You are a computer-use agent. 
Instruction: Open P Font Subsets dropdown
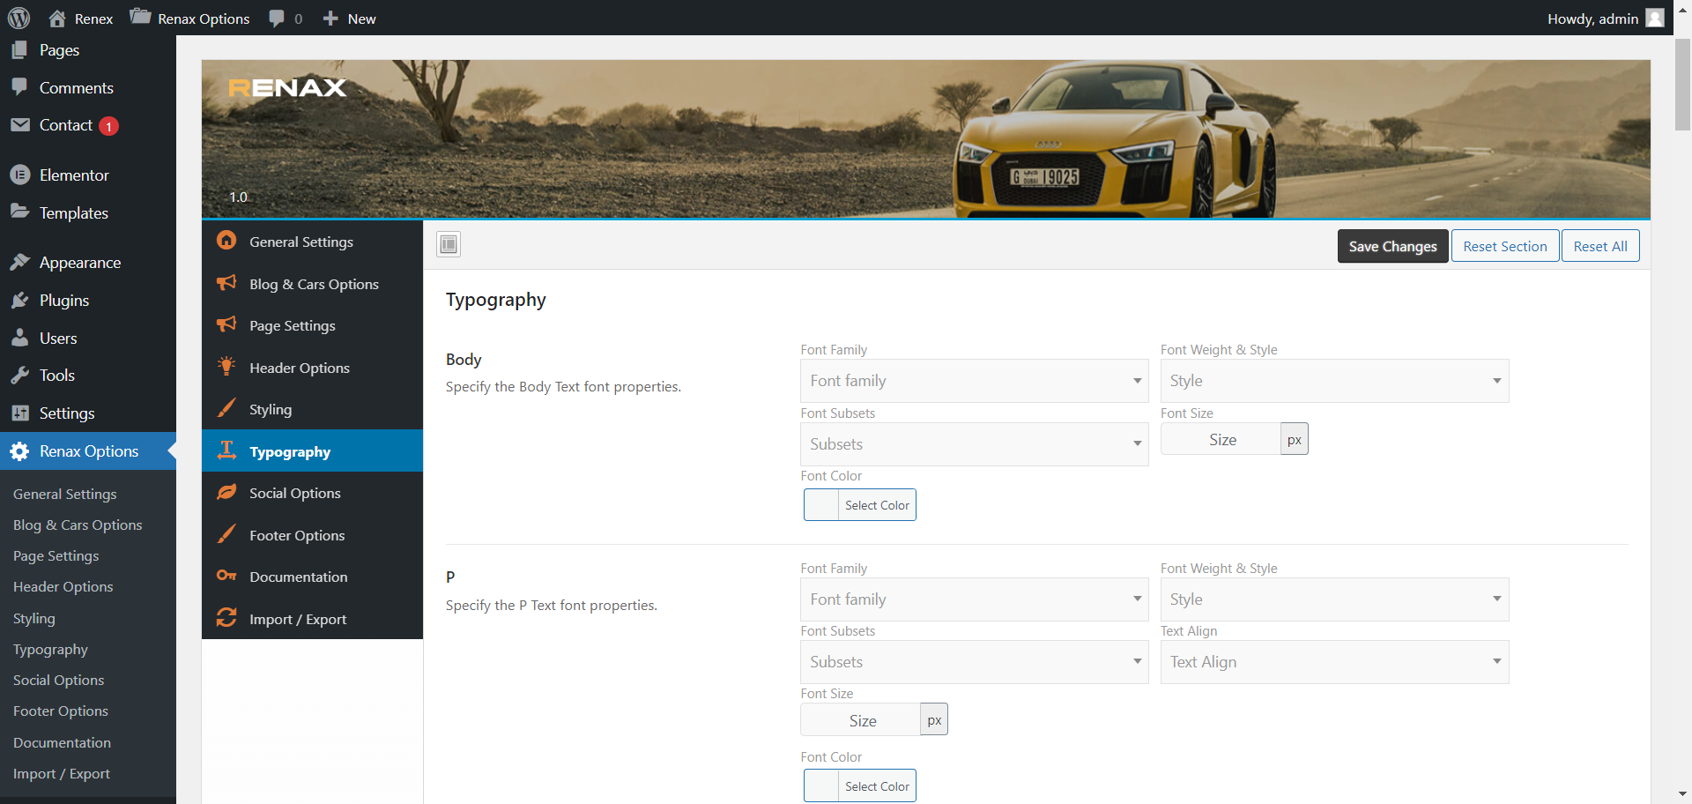click(974, 662)
